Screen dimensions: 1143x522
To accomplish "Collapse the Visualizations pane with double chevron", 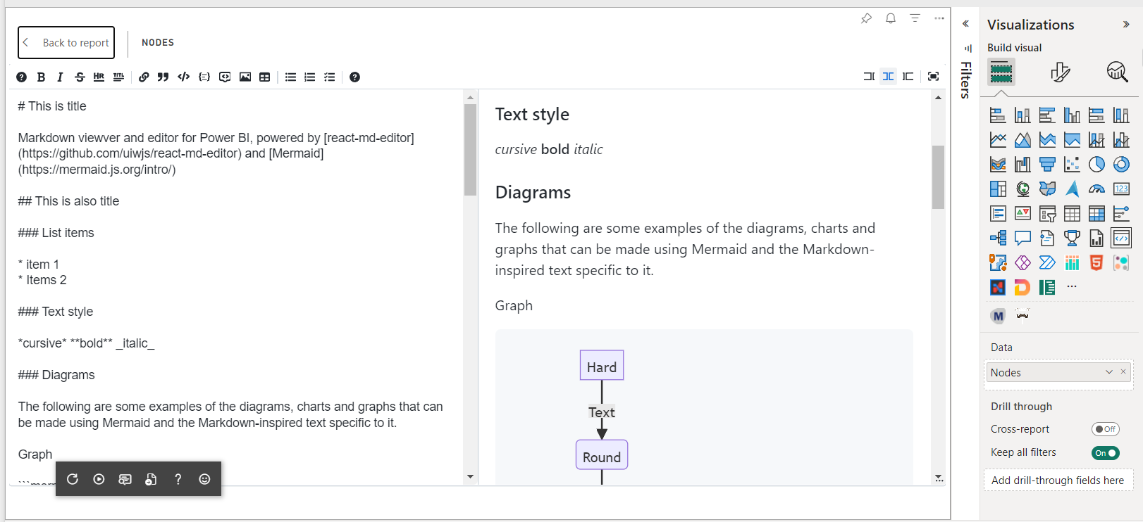I will coord(1126,25).
